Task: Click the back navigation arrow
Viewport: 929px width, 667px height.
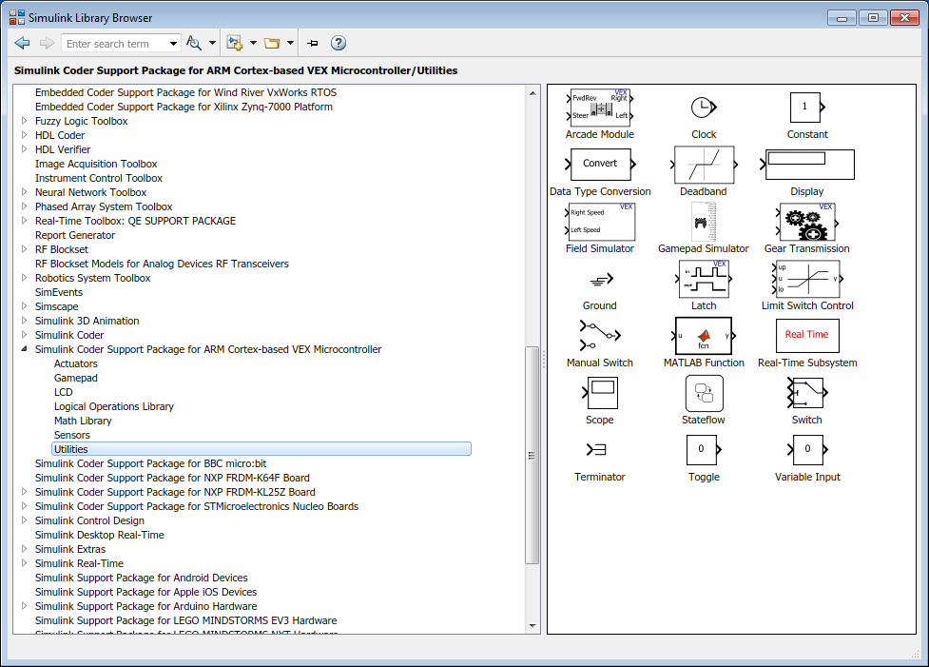Action: pyautogui.click(x=23, y=43)
